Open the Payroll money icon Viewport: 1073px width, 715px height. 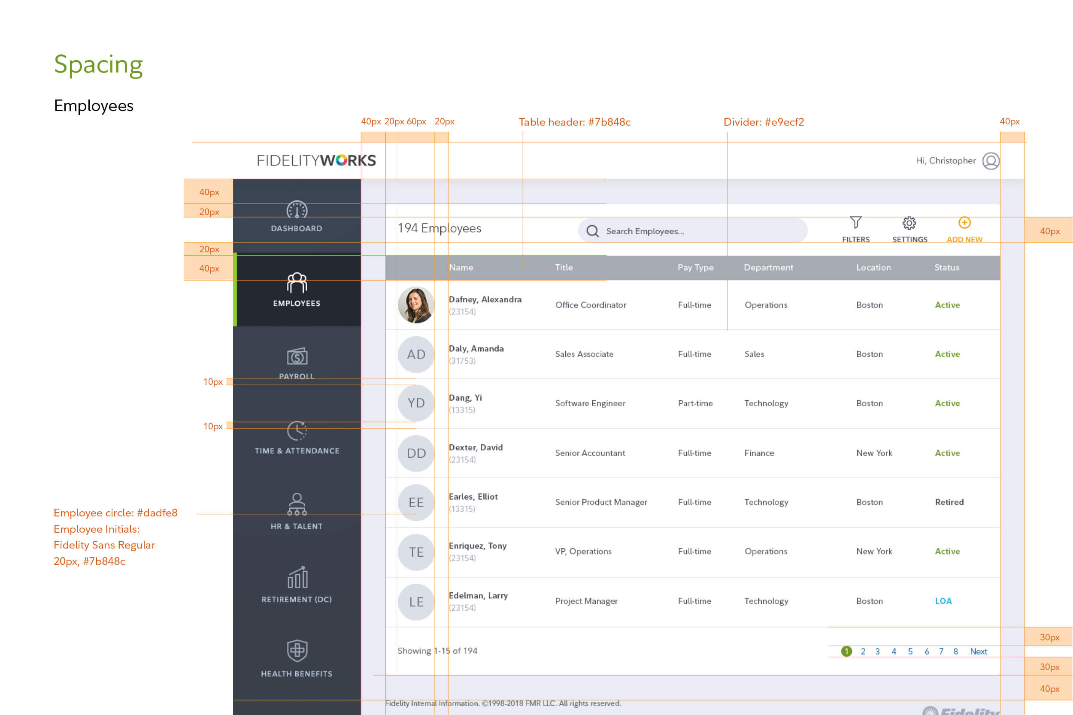[x=297, y=356]
